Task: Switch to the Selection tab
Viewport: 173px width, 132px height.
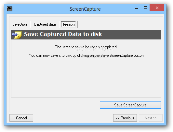Action: coord(20,24)
